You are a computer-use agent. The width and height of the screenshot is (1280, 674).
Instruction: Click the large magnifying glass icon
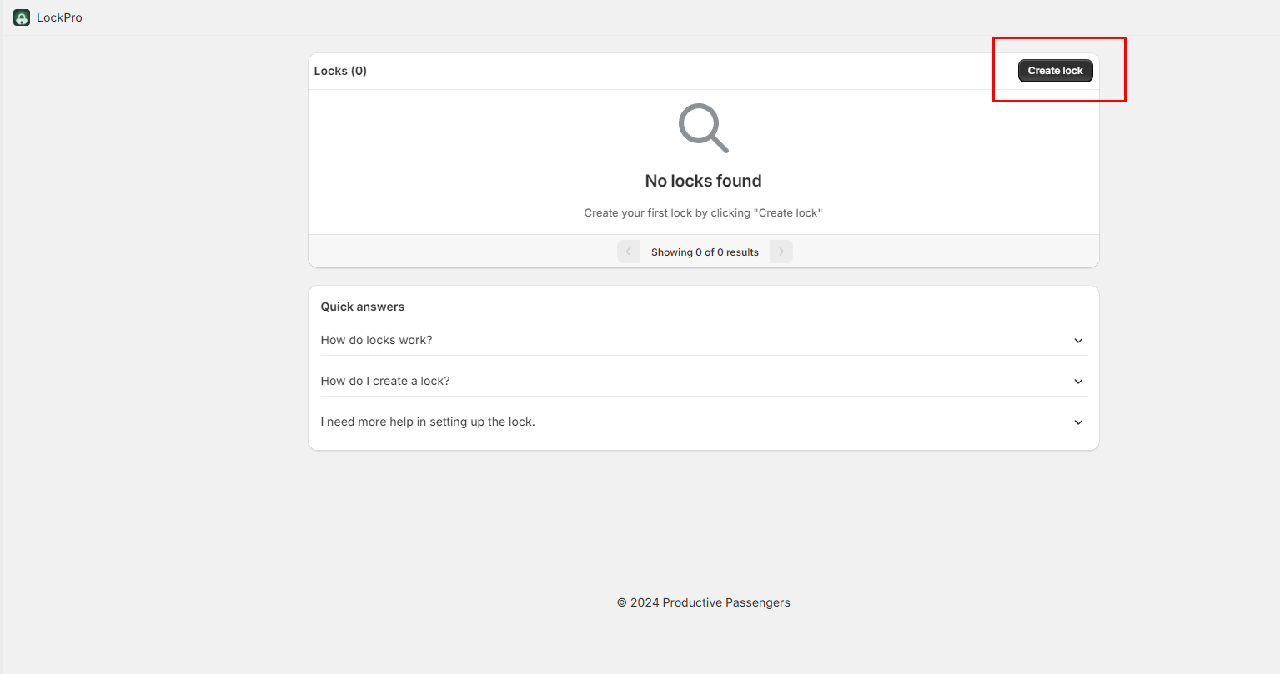(x=703, y=128)
